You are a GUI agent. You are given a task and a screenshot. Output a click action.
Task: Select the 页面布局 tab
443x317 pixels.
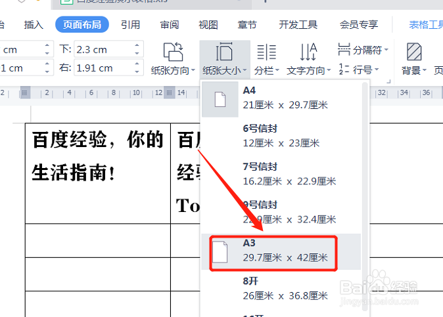click(x=82, y=25)
